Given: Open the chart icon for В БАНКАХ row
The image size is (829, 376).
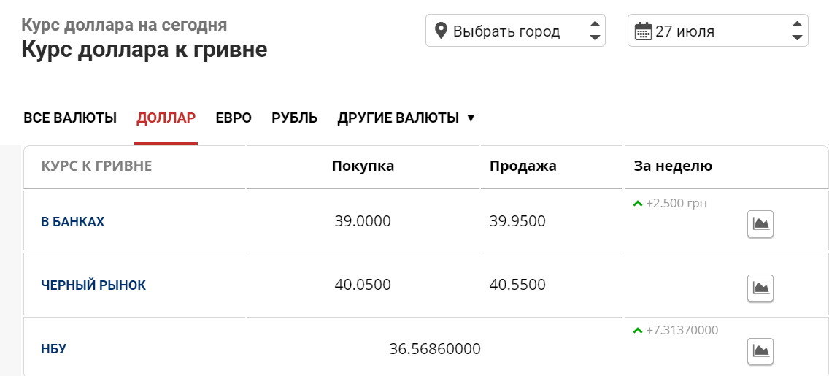Looking at the screenshot, I should (760, 223).
